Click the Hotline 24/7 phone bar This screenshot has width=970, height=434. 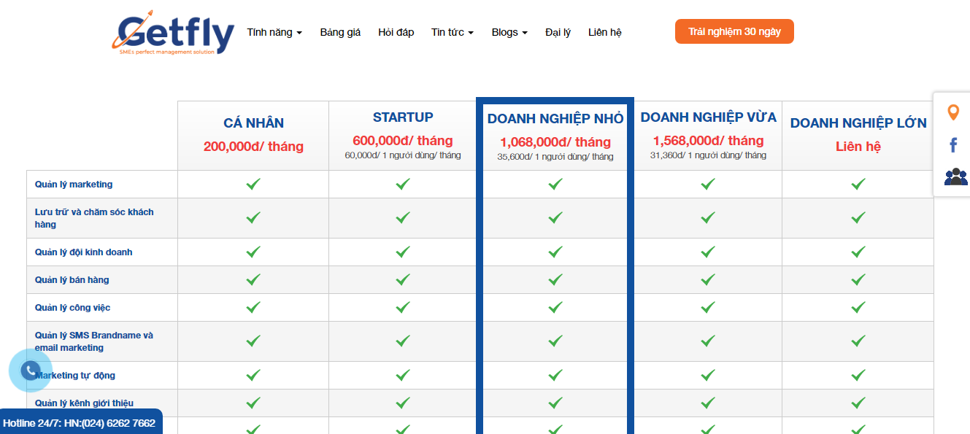(x=80, y=422)
